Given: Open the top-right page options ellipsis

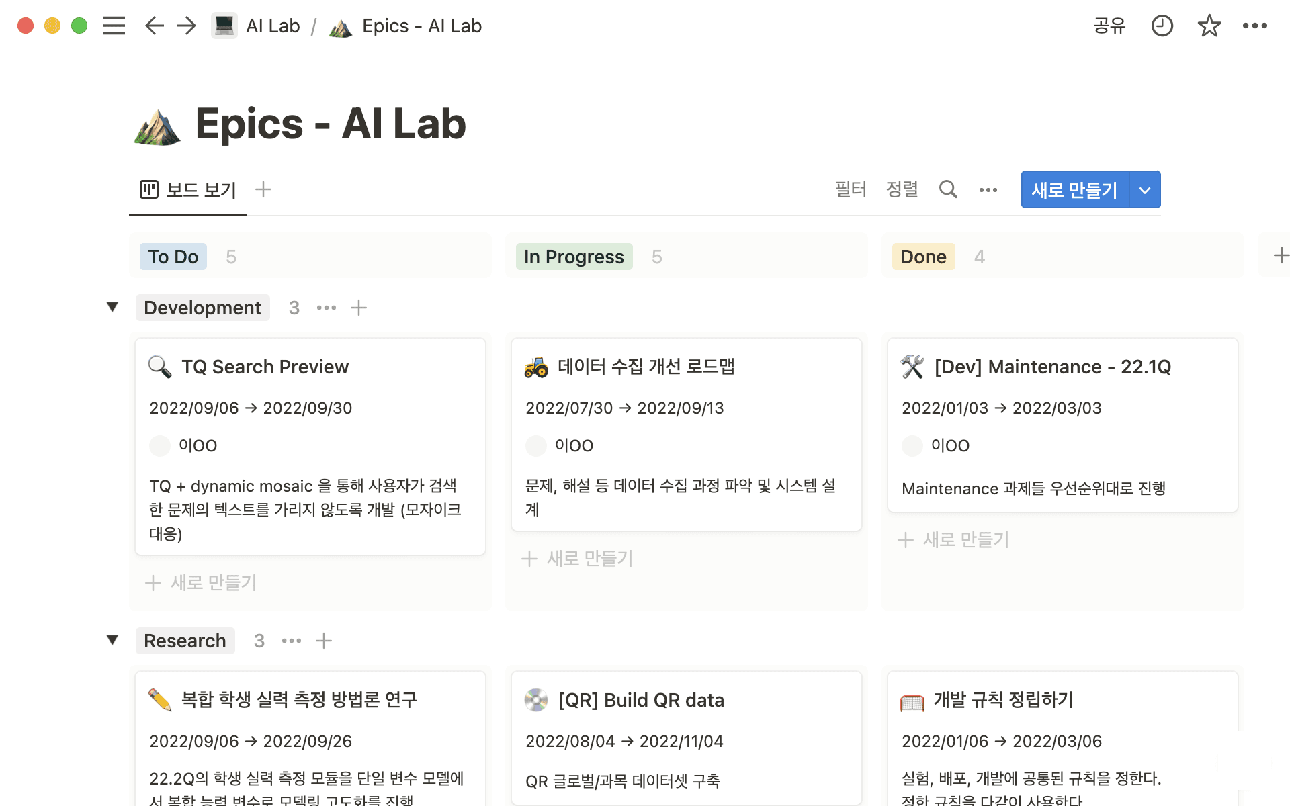Looking at the screenshot, I should click(1254, 26).
